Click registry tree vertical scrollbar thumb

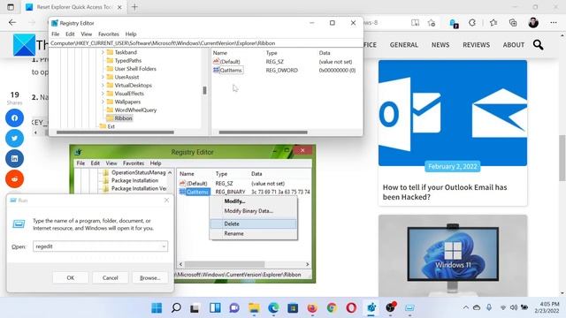pyautogui.click(x=204, y=90)
